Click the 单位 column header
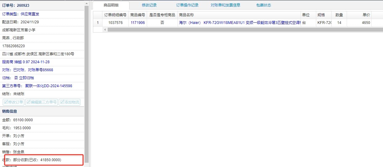This screenshot has width=383, height=167. tap(308, 15)
